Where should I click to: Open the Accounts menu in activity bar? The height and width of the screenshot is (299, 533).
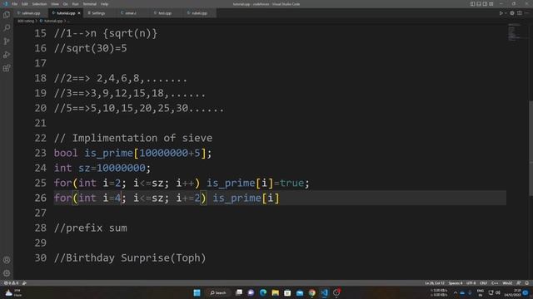(x=7, y=260)
